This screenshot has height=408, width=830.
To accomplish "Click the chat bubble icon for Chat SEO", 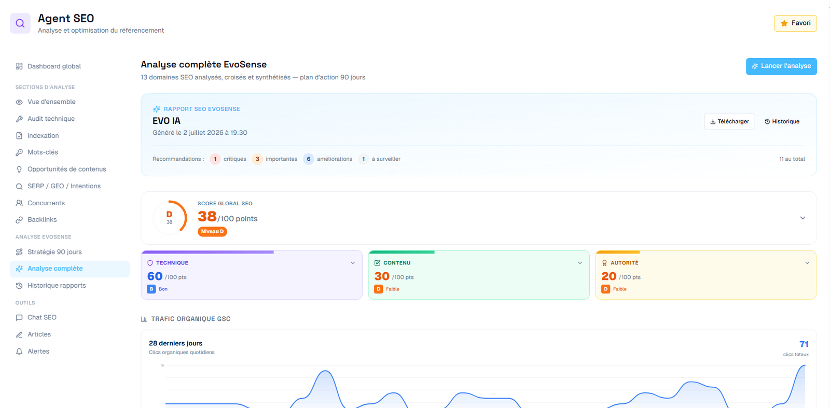I will pyautogui.click(x=19, y=318).
